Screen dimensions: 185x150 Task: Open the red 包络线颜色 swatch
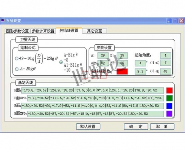click(x=122, y=71)
